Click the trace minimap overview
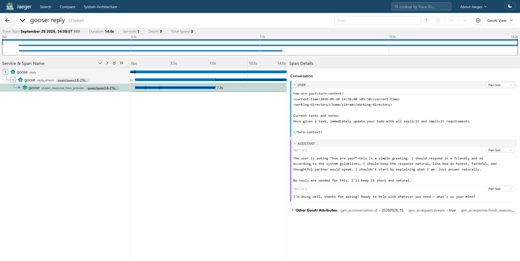The width and height of the screenshot is (520, 261). (260, 47)
